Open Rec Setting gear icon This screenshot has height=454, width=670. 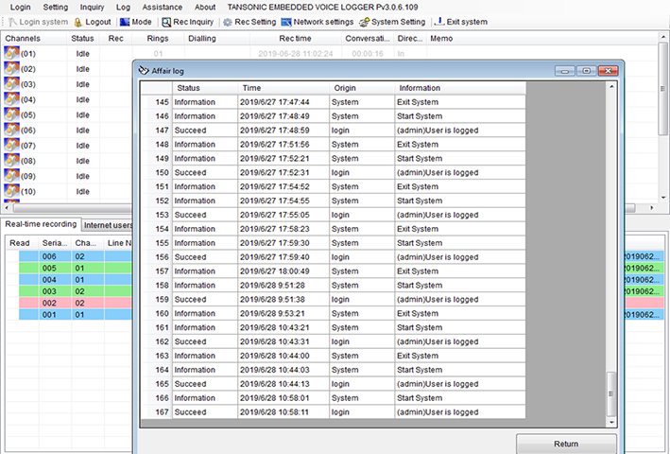point(228,22)
